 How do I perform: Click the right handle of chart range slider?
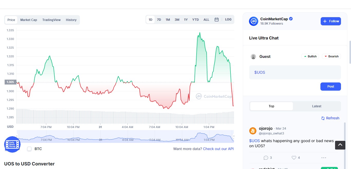(233, 136)
